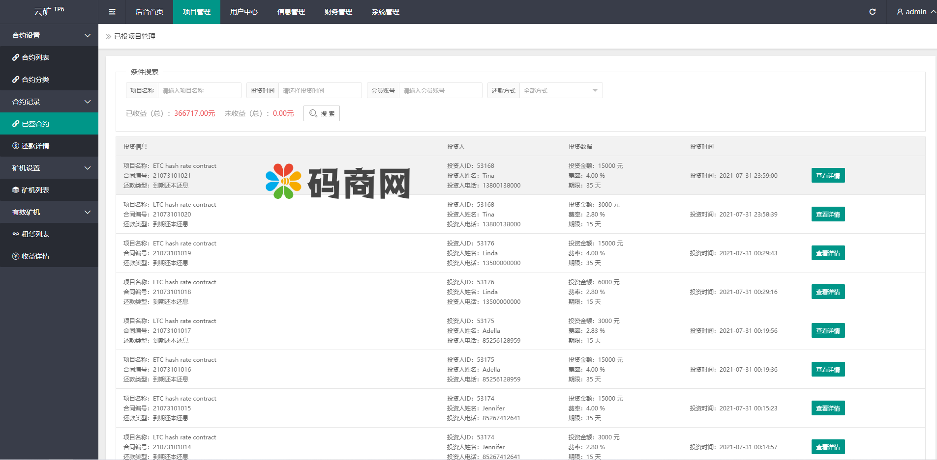Open the 财务管理 top menu
The height and width of the screenshot is (460, 937).
[x=338, y=12]
